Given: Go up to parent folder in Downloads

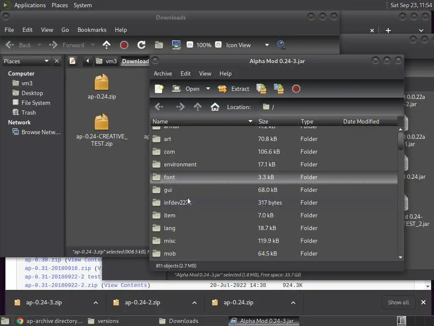Looking at the screenshot, I should [x=106, y=45].
